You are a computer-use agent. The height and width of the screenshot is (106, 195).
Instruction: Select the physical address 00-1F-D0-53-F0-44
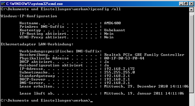pyautogui.click(x=124, y=58)
